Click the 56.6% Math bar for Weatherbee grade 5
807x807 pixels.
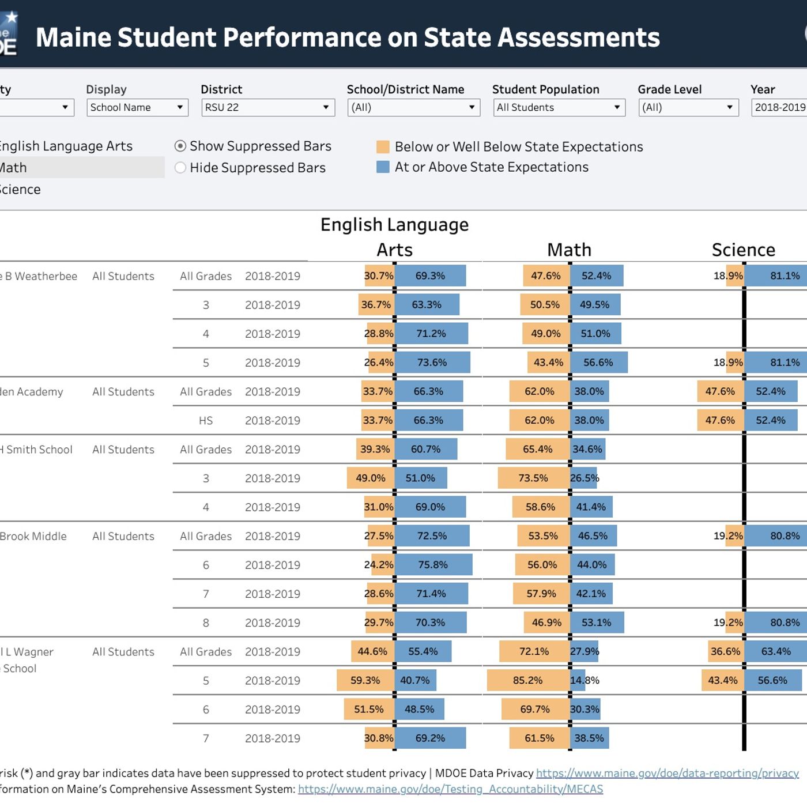point(599,363)
